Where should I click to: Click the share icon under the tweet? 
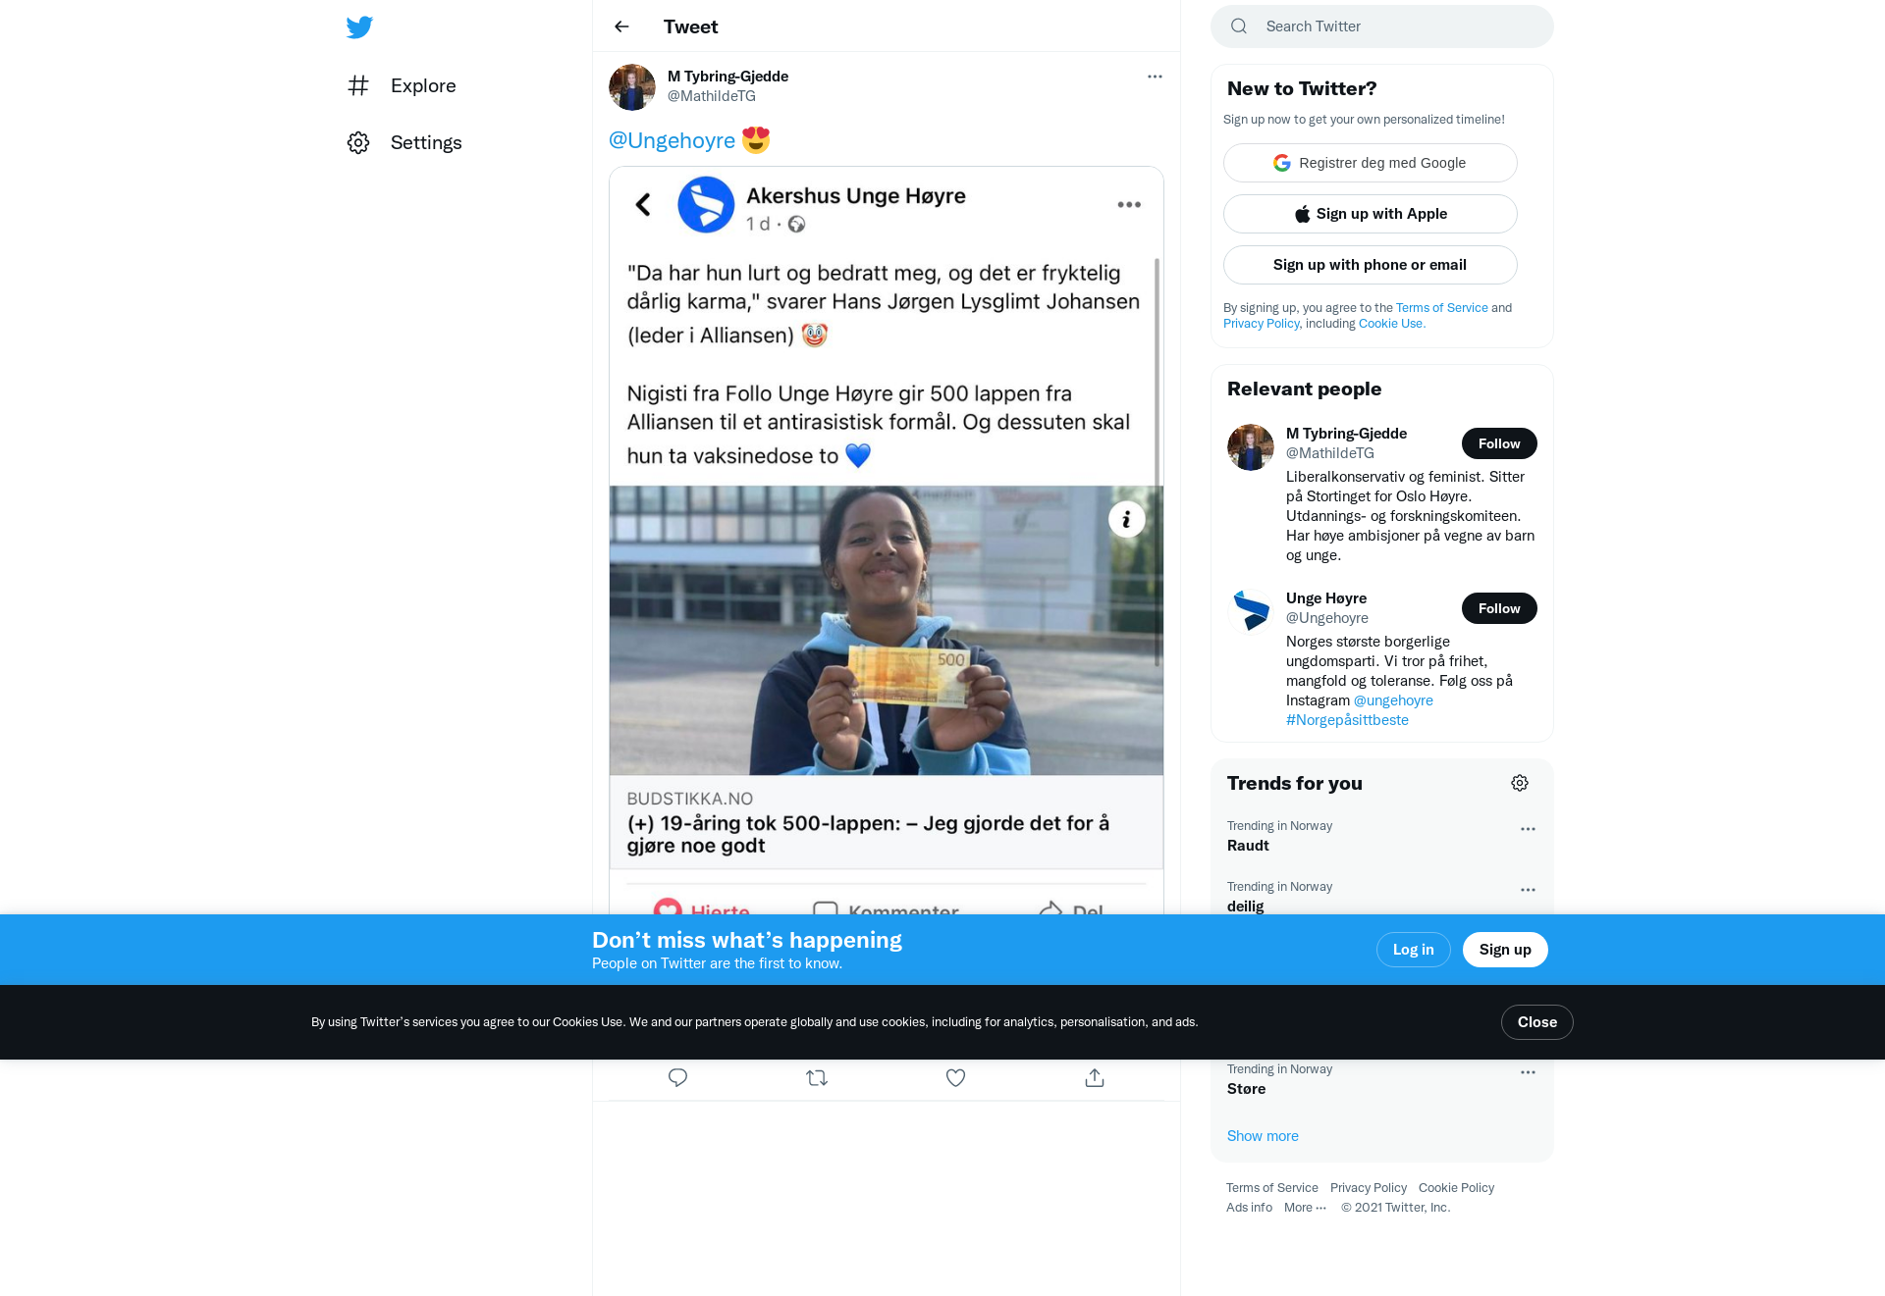1095,1078
